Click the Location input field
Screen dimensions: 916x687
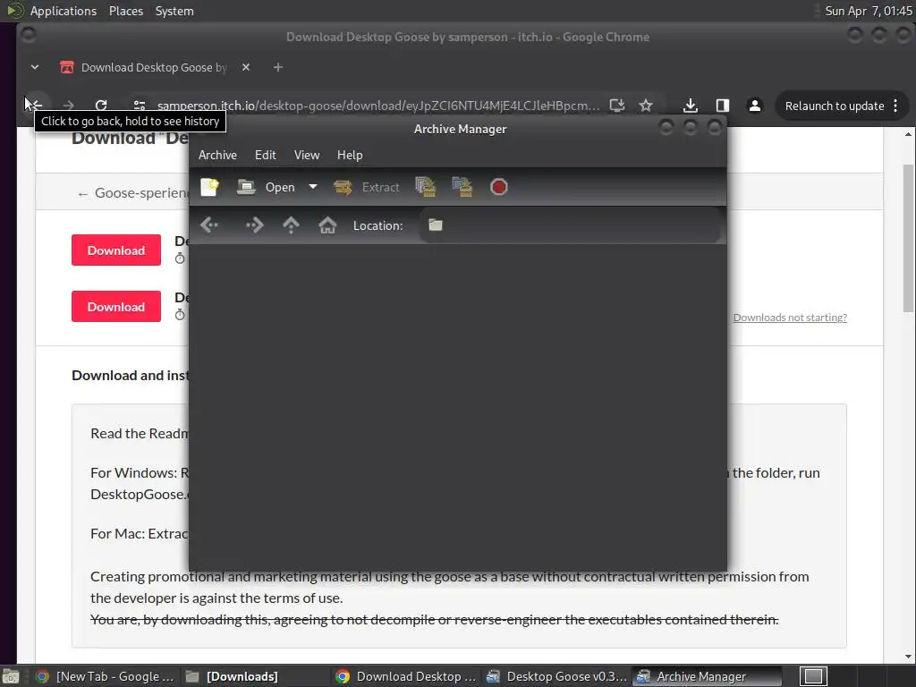(570, 225)
